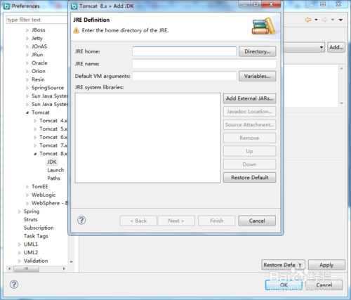The width and height of the screenshot is (351, 300).
Task: Expand the Jetty tree node
Action: (27, 39)
